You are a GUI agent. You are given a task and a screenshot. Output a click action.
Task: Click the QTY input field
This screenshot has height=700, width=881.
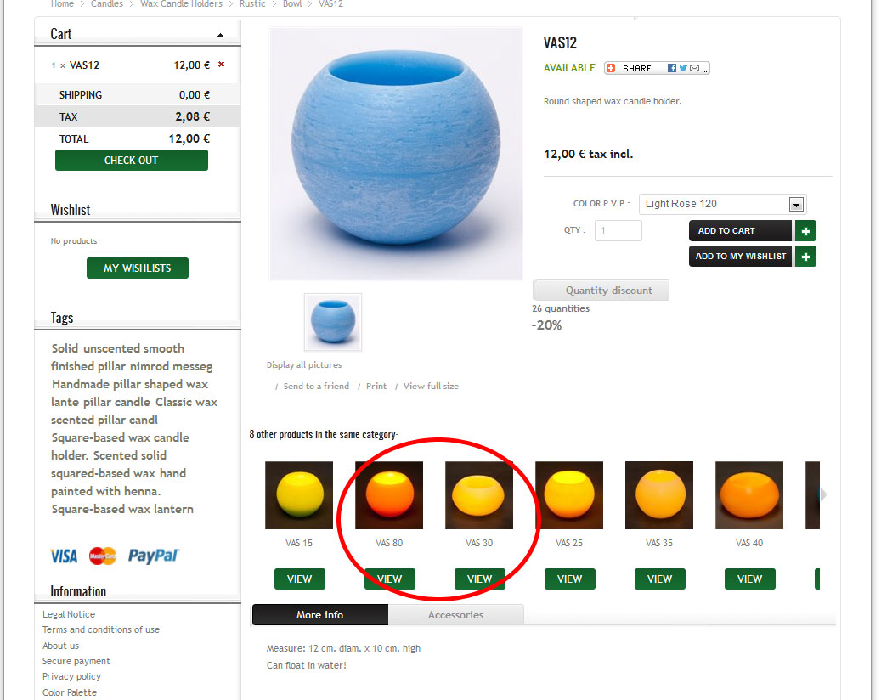tap(618, 230)
